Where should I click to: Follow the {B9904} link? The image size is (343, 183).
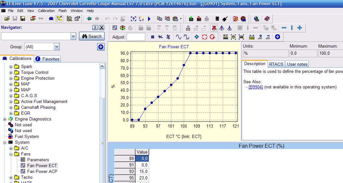[256, 87]
